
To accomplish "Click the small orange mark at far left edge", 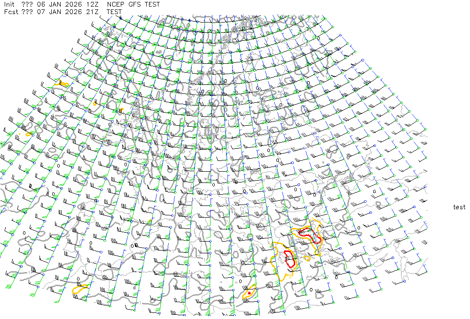I will pos(28,134).
